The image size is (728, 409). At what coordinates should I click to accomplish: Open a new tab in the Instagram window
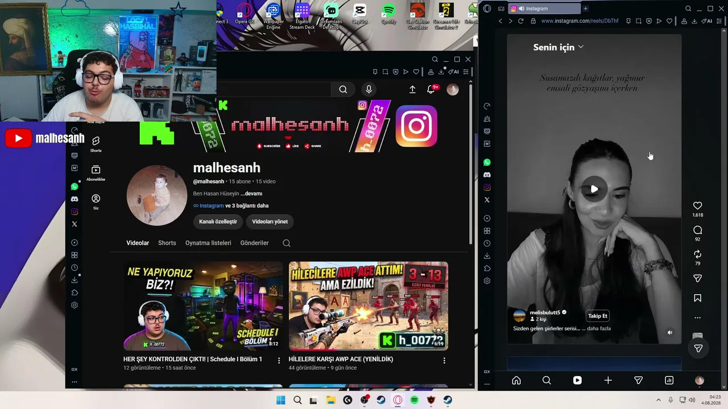[585, 9]
